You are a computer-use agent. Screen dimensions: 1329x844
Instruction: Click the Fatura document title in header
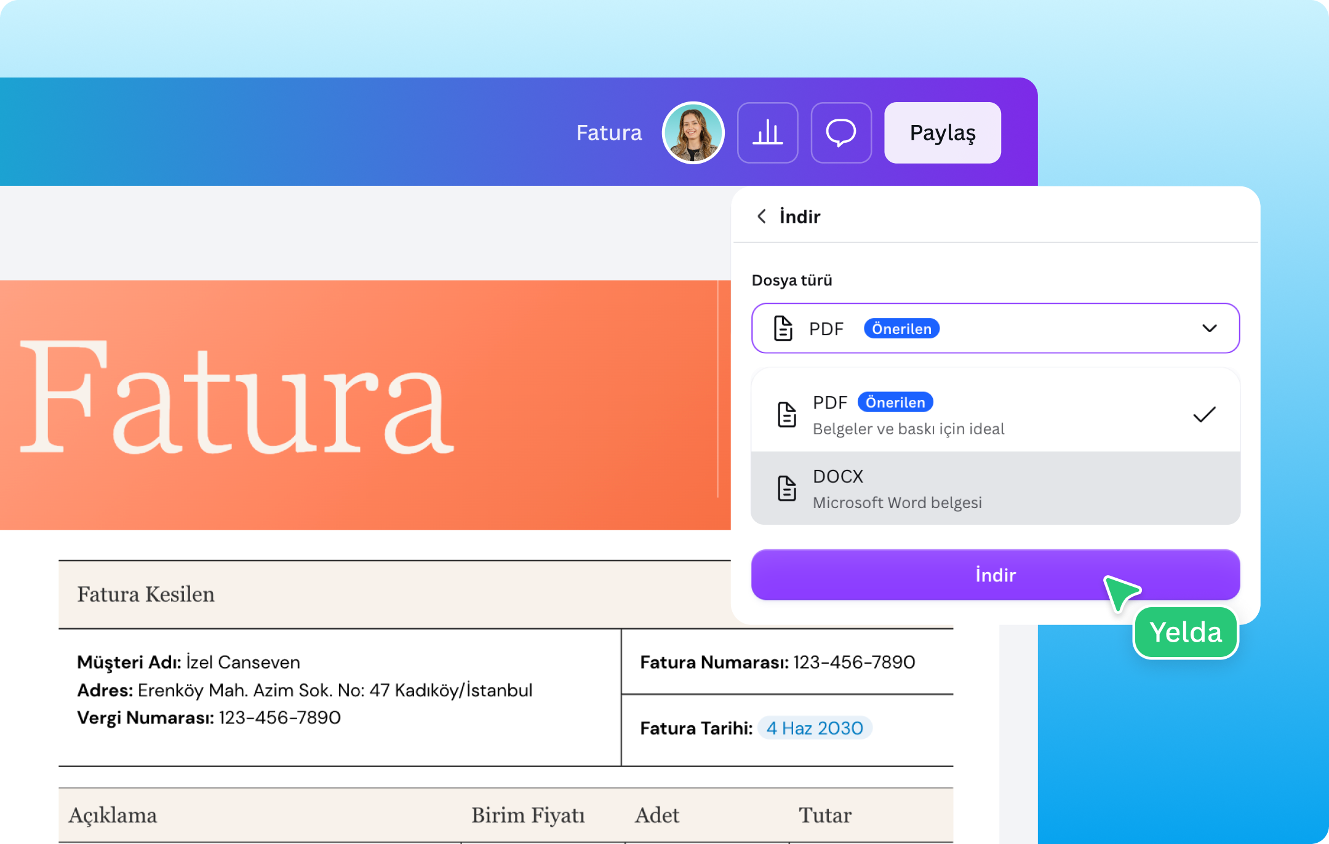[x=609, y=133]
